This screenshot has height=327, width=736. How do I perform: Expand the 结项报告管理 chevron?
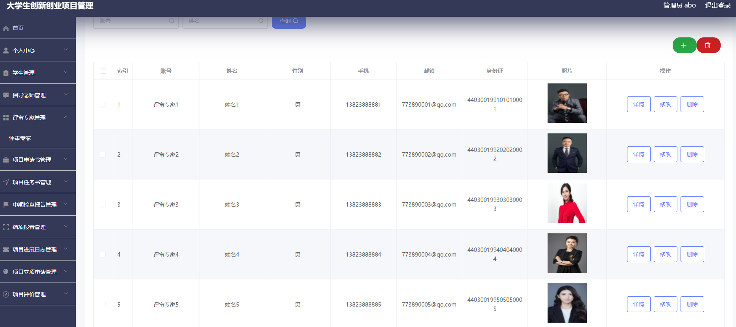[x=66, y=226]
